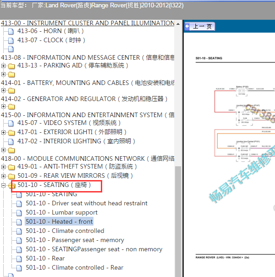Select 415-00 INFORMATION AND ENTERTAINMENT SYSTEM
This screenshot has height=277, width=275.
[x=88, y=115]
